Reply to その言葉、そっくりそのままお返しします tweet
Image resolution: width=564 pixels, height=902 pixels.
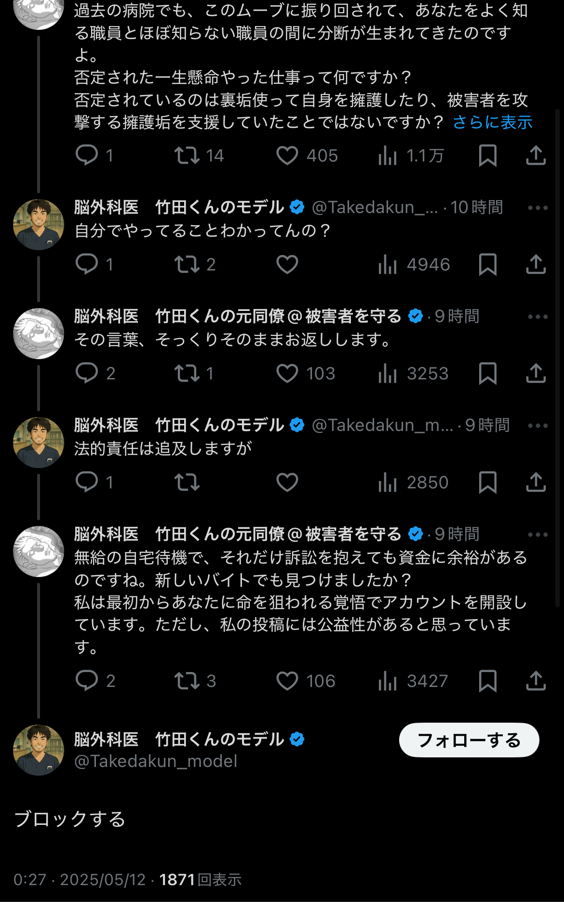pos(87,374)
